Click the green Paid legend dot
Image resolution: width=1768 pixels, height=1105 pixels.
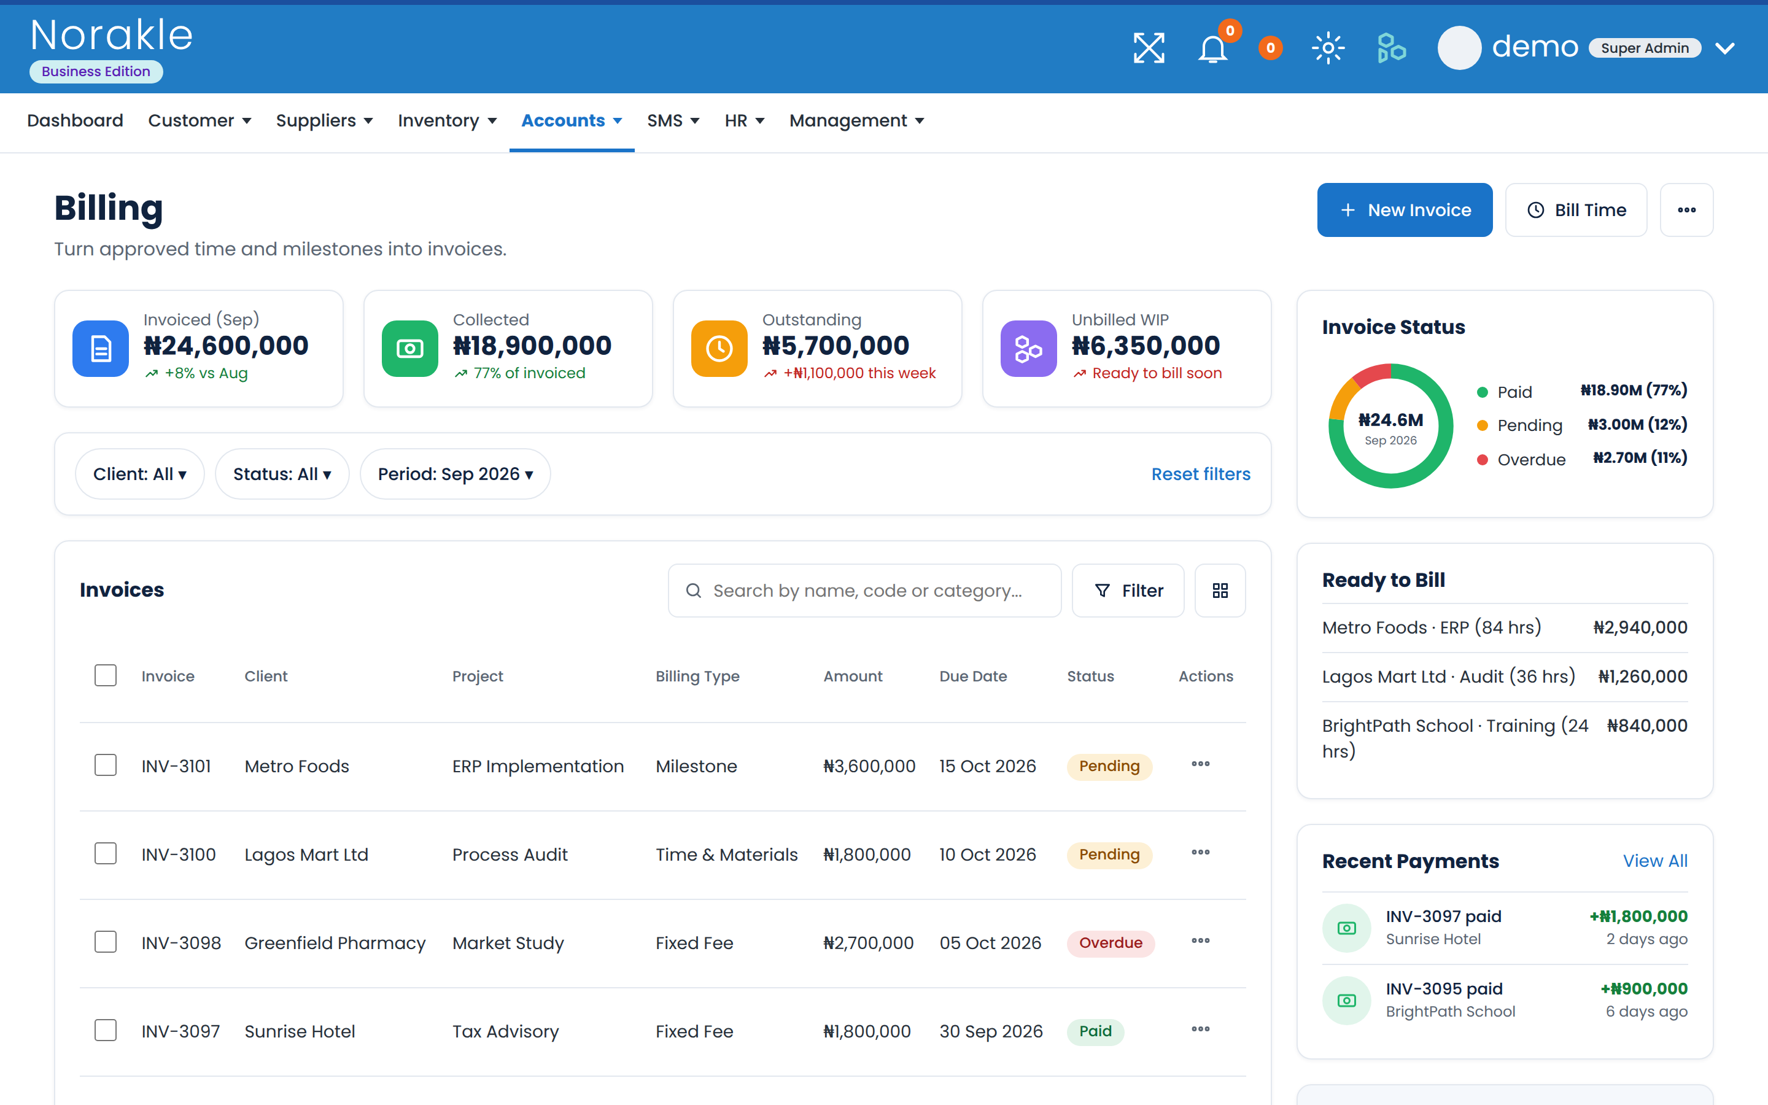coord(1483,392)
